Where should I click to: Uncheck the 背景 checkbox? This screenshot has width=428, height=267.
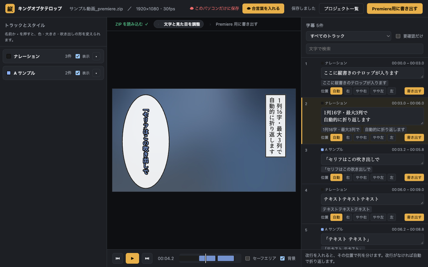pyautogui.click(x=282, y=258)
